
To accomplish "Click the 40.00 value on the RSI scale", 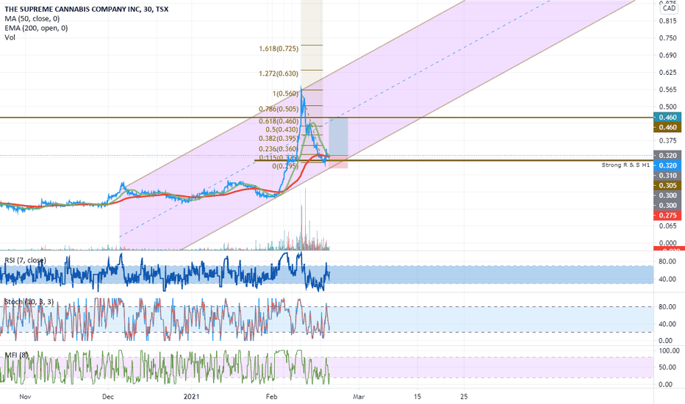I will coord(667,279).
